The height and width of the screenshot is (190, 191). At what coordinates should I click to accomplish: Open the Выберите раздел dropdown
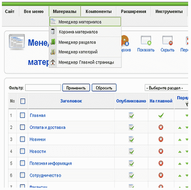click(x=166, y=88)
